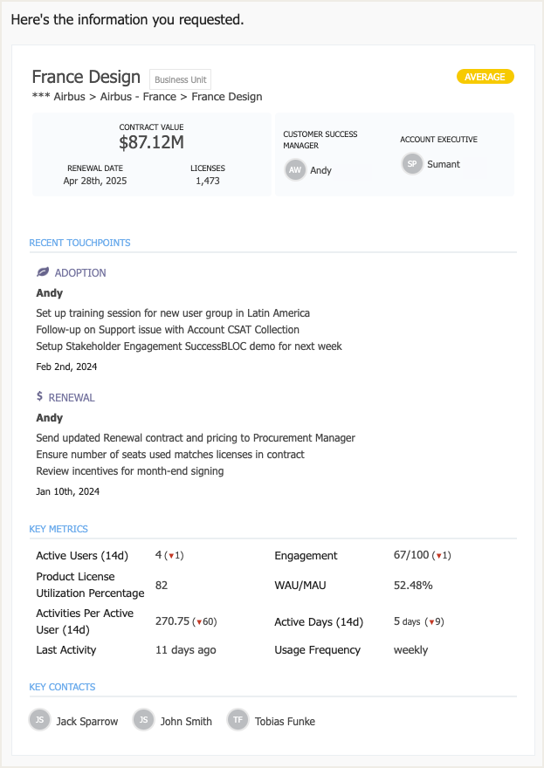The height and width of the screenshot is (768, 544).
Task: Click Andy's AW avatar icon
Action: (x=295, y=170)
